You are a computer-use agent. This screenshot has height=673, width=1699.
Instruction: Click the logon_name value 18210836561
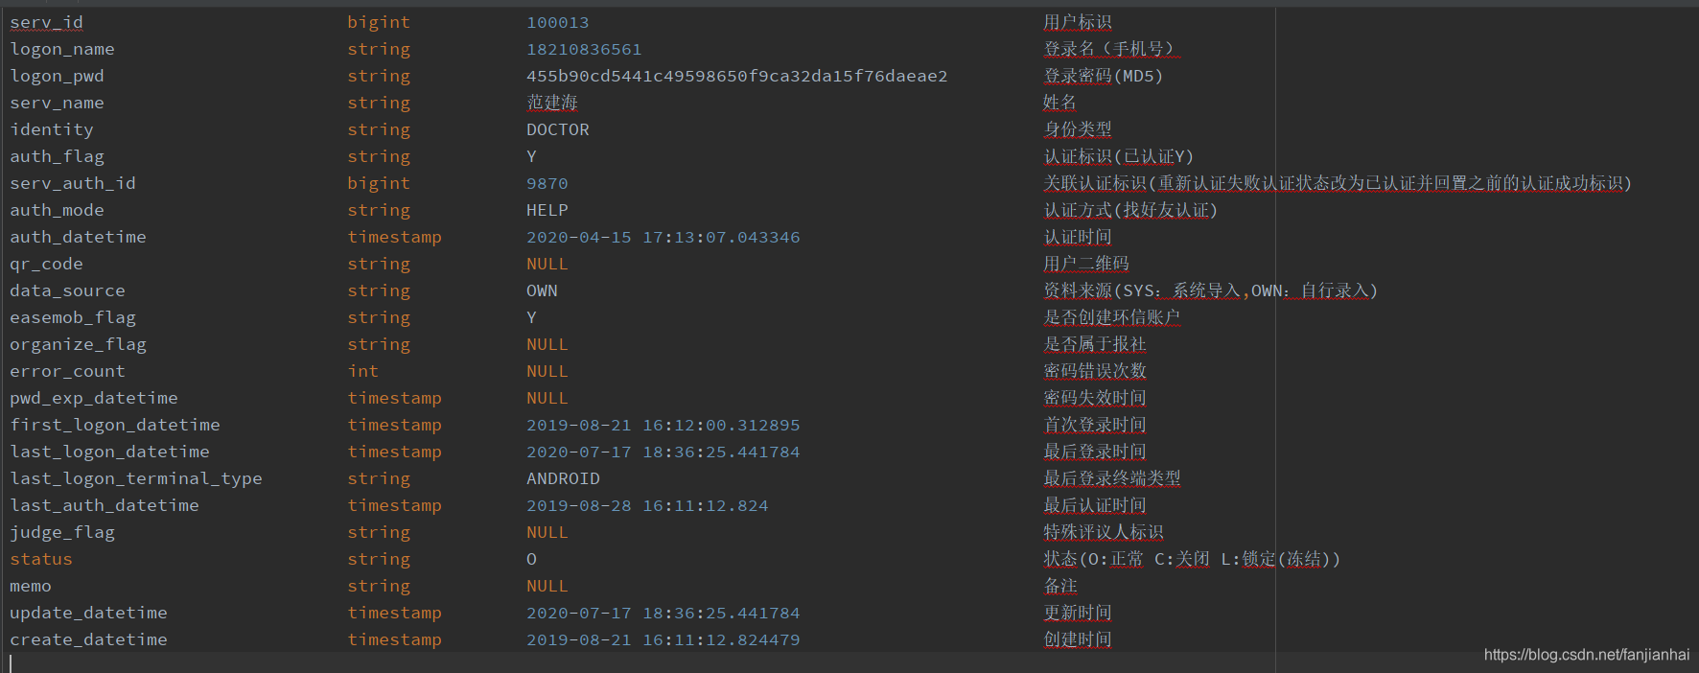click(x=583, y=49)
